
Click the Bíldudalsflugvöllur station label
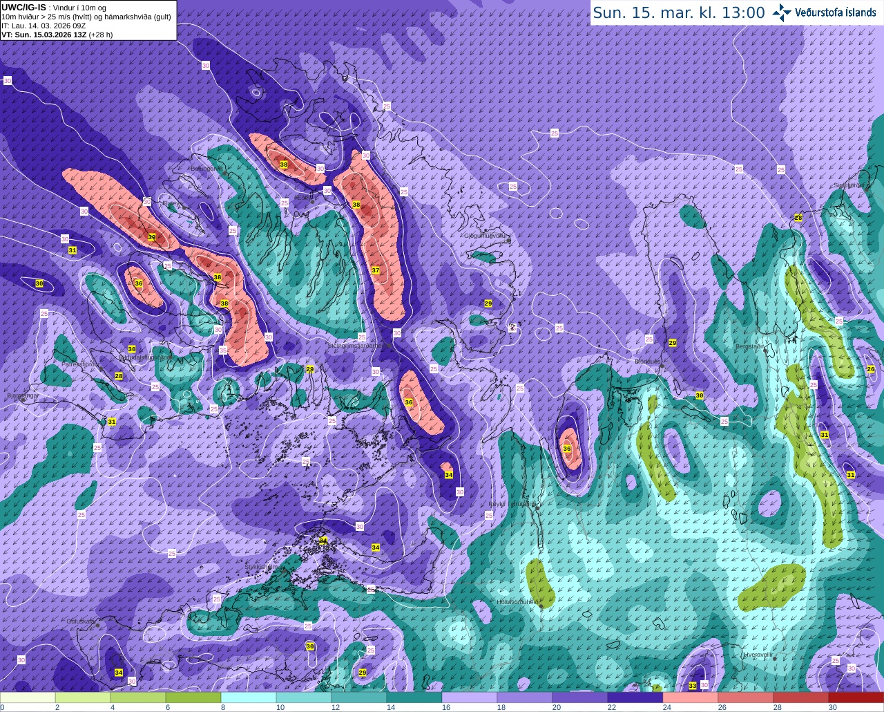pos(145,358)
